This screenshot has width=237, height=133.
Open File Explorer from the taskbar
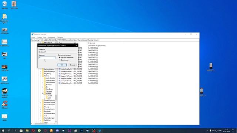[27, 130]
